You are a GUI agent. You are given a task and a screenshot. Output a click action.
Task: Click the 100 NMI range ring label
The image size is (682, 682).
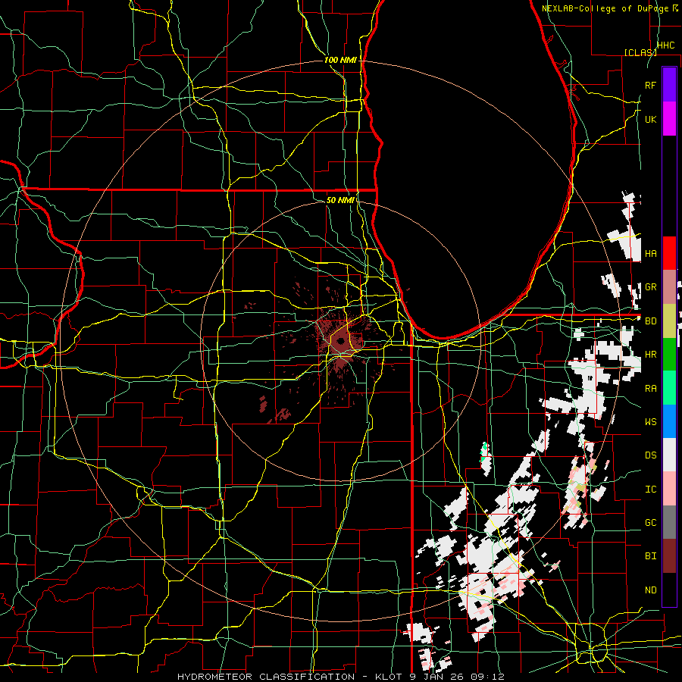340,60
